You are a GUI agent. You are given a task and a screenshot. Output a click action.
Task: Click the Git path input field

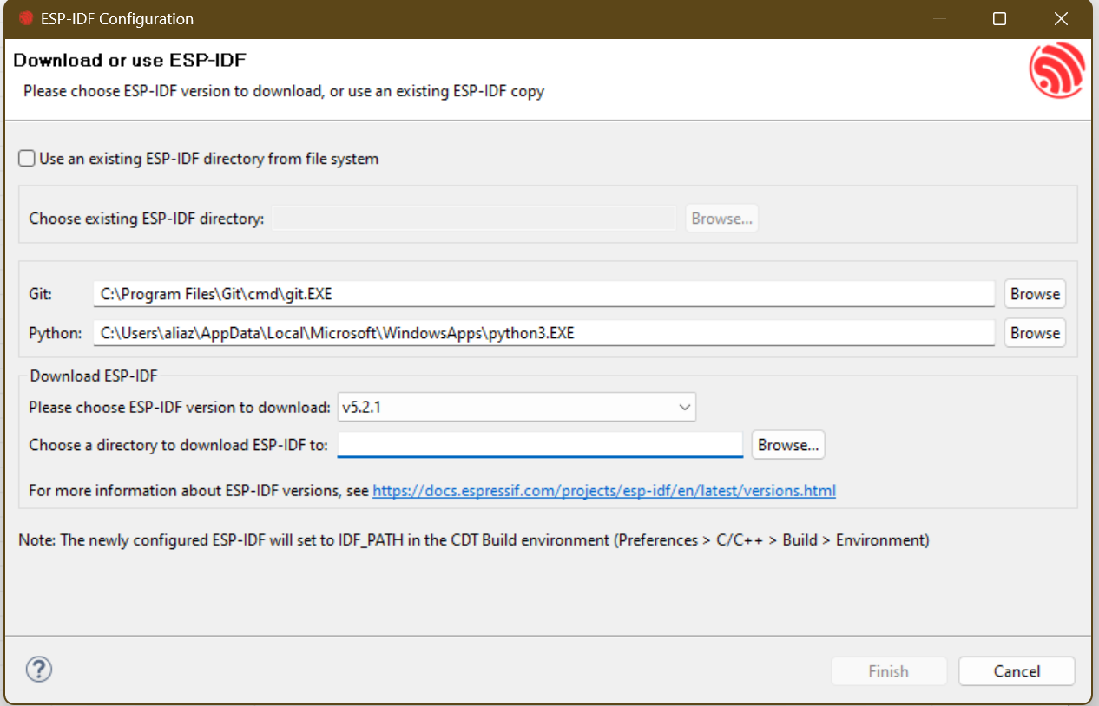(544, 294)
